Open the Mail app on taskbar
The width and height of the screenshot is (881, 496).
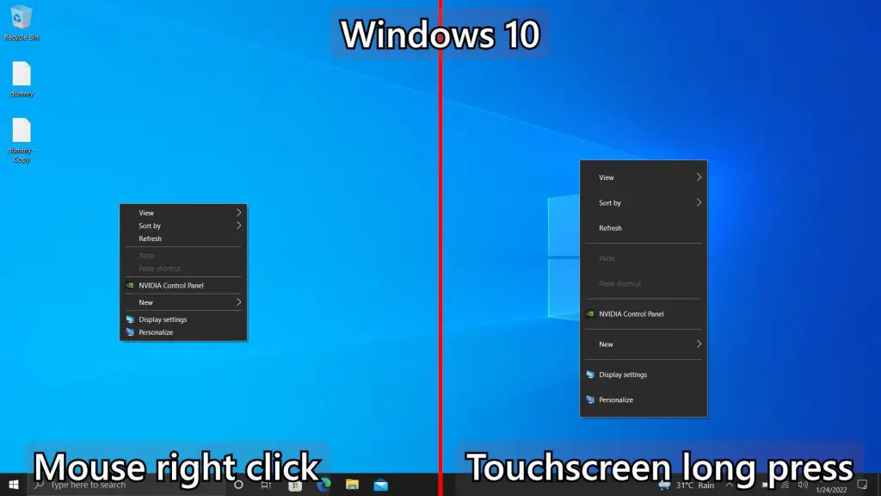(x=381, y=485)
